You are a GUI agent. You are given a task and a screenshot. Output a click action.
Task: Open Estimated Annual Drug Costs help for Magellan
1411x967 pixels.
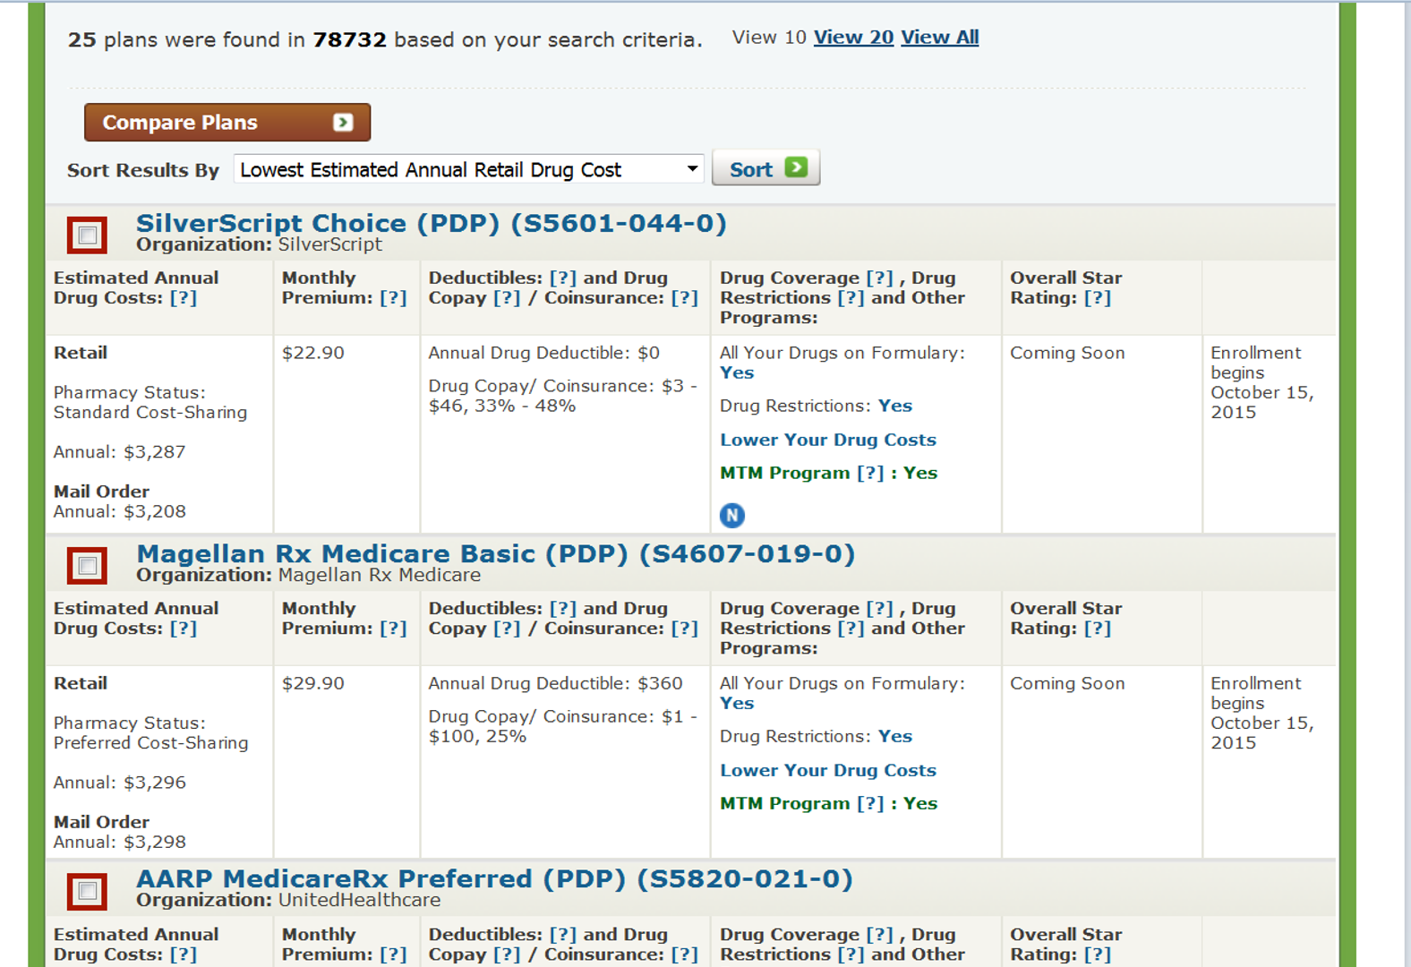point(184,629)
